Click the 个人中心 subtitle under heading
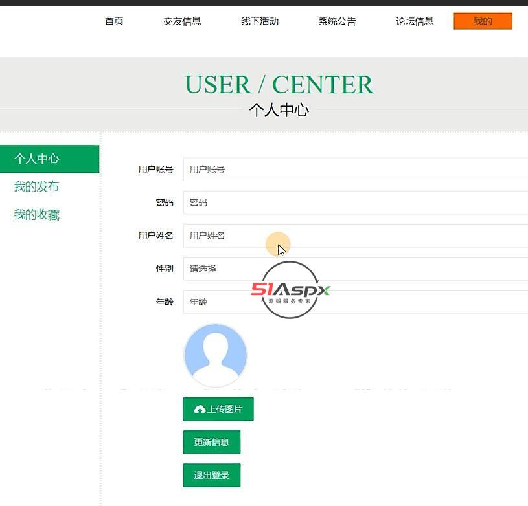The image size is (528, 506). tap(279, 110)
